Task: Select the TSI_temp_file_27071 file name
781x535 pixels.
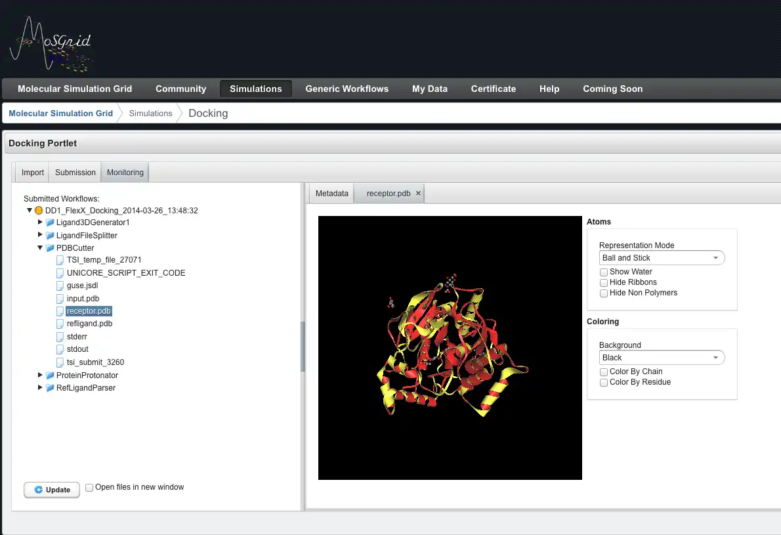Action: pos(104,260)
